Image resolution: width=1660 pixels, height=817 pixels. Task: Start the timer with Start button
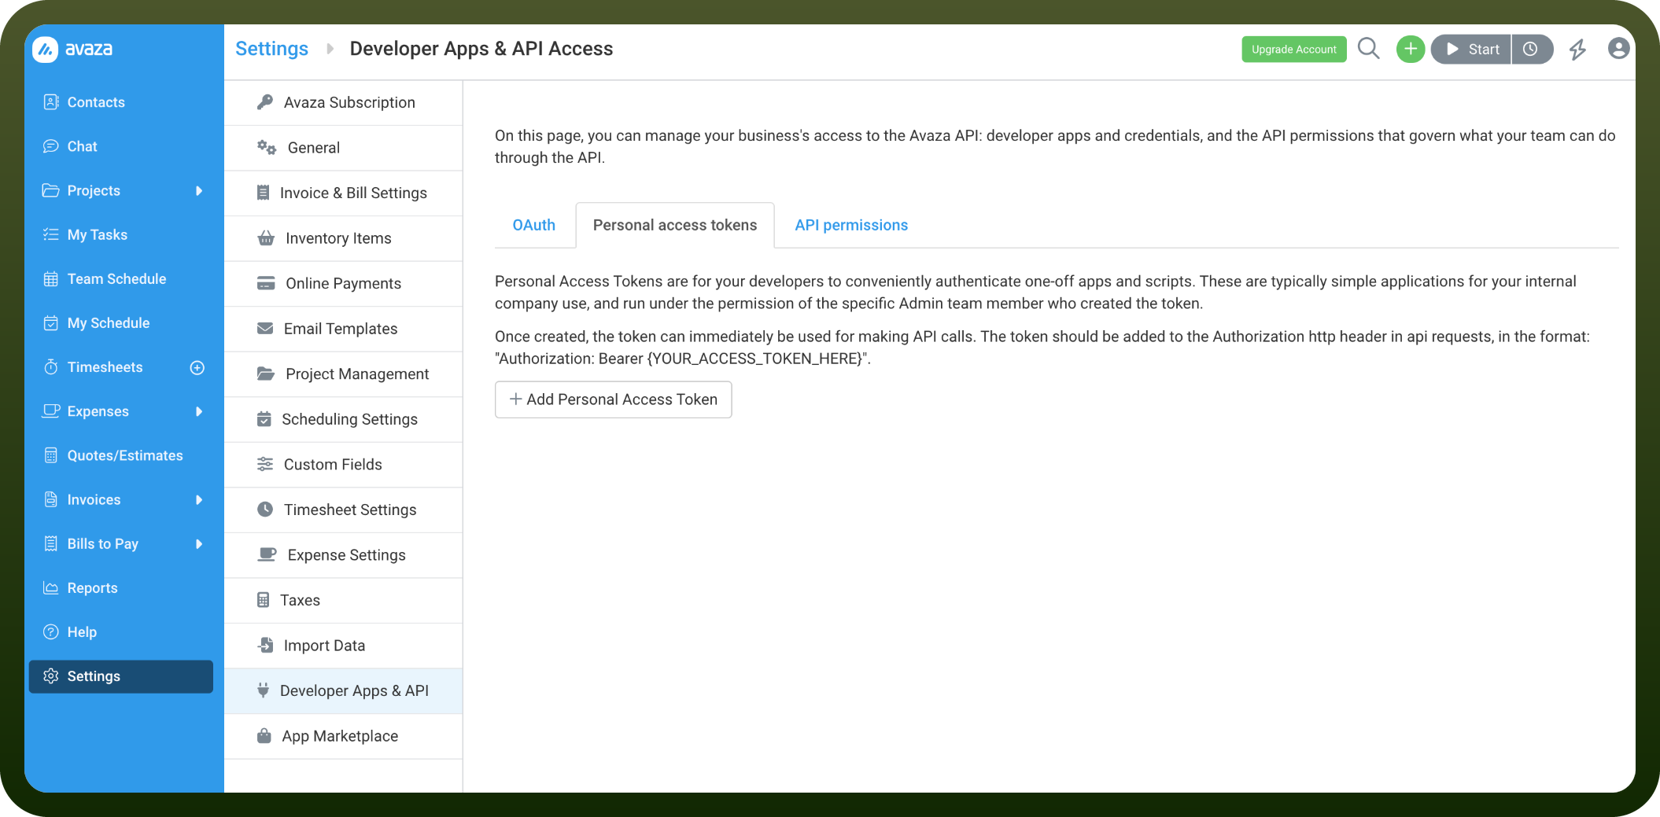[x=1471, y=50]
